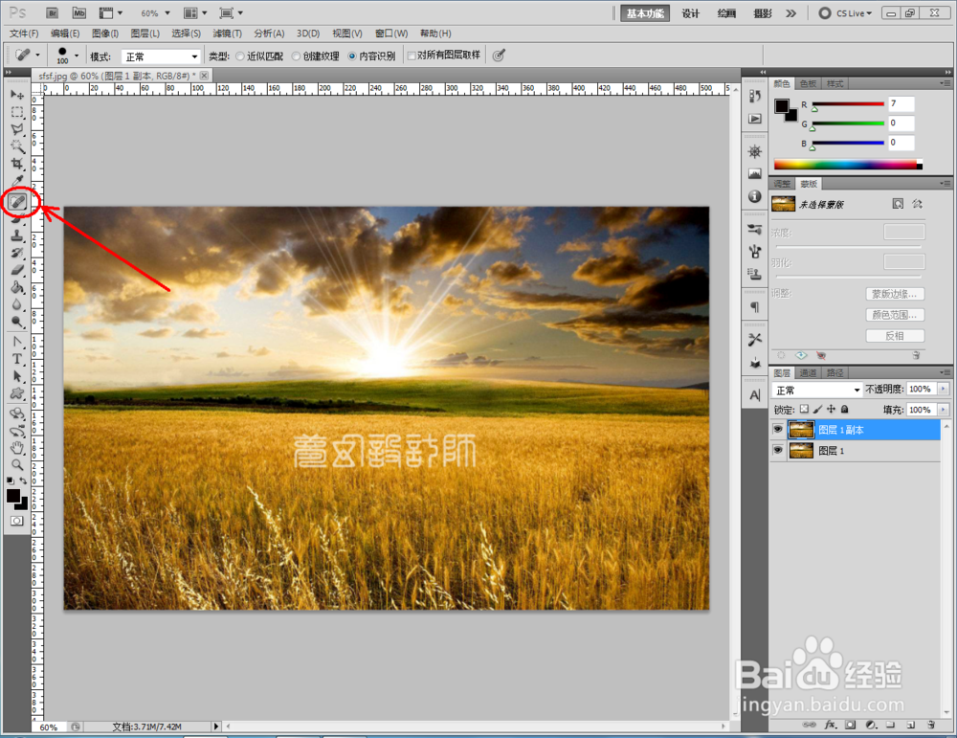The image size is (957, 738).
Task: Click the create new layer icon
Action: point(911,725)
